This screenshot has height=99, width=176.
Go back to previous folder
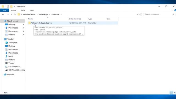(x=3, y=14)
